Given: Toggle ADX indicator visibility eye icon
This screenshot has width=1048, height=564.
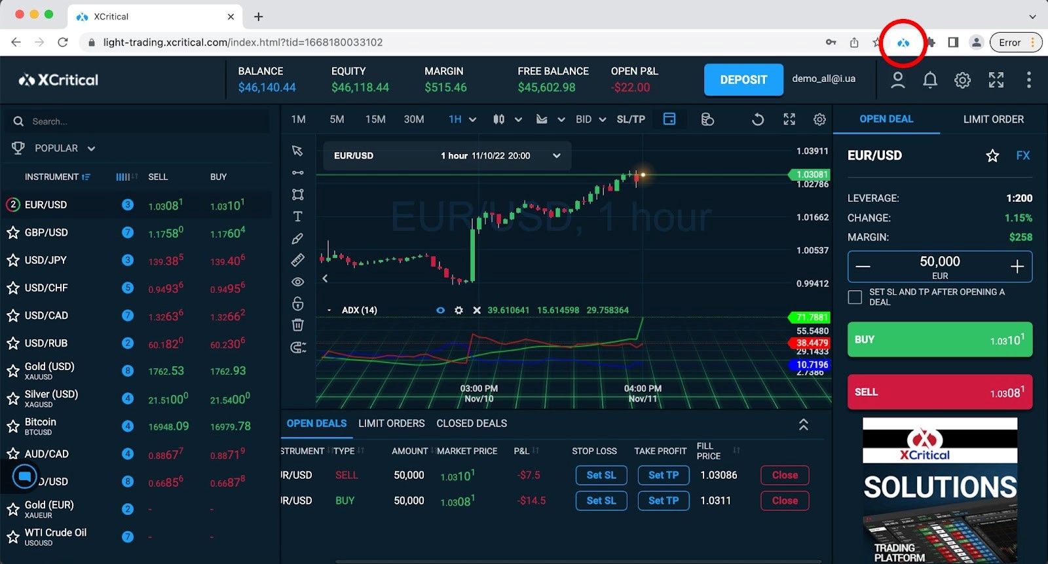Looking at the screenshot, I should tap(440, 310).
